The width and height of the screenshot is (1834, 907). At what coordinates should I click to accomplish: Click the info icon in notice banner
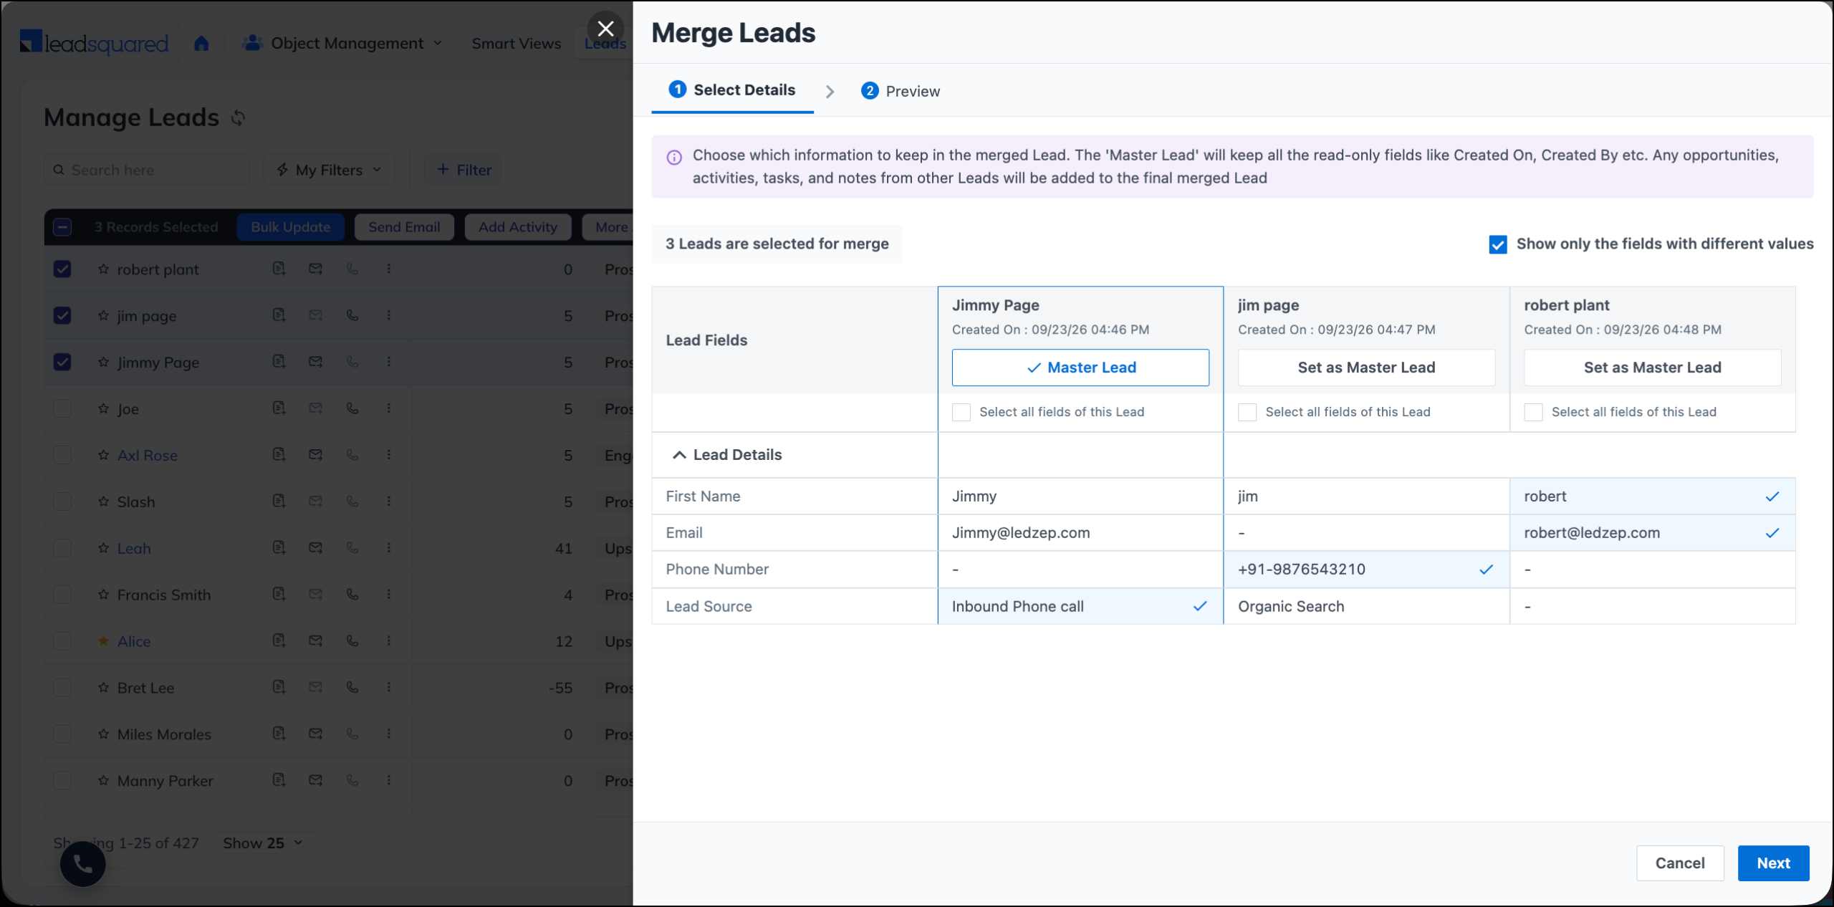(x=674, y=158)
